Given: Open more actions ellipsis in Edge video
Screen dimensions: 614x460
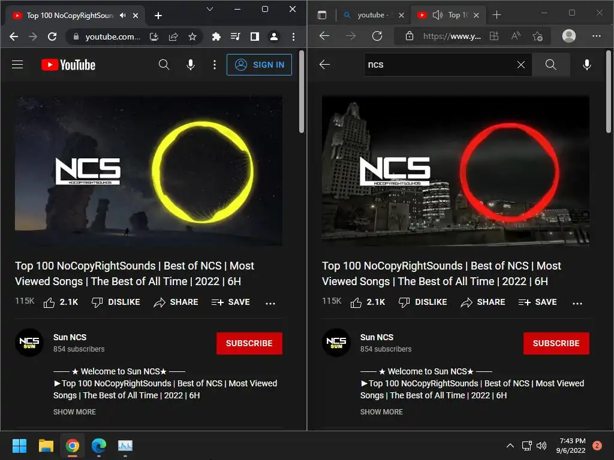Looking at the screenshot, I should (x=577, y=303).
